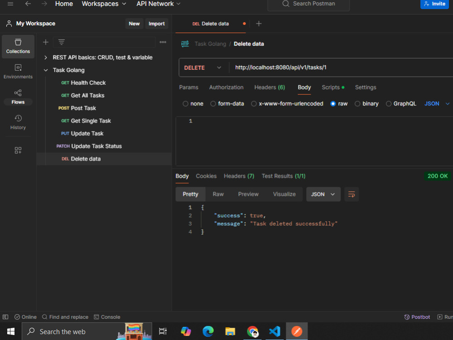Open a new request tab with plus
The width and height of the screenshot is (453, 340).
[259, 24]
